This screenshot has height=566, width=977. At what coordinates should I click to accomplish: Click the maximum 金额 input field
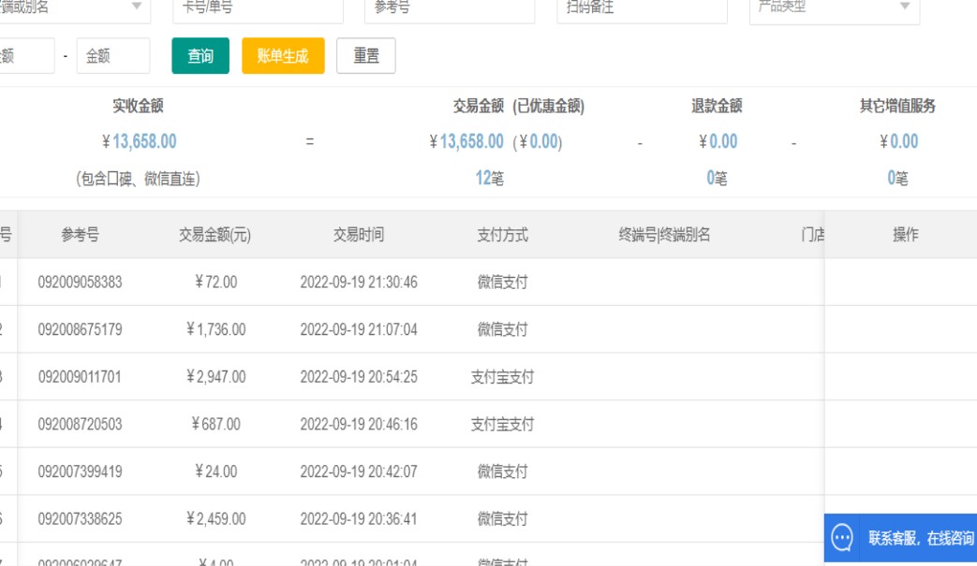(x=112, y=56)
